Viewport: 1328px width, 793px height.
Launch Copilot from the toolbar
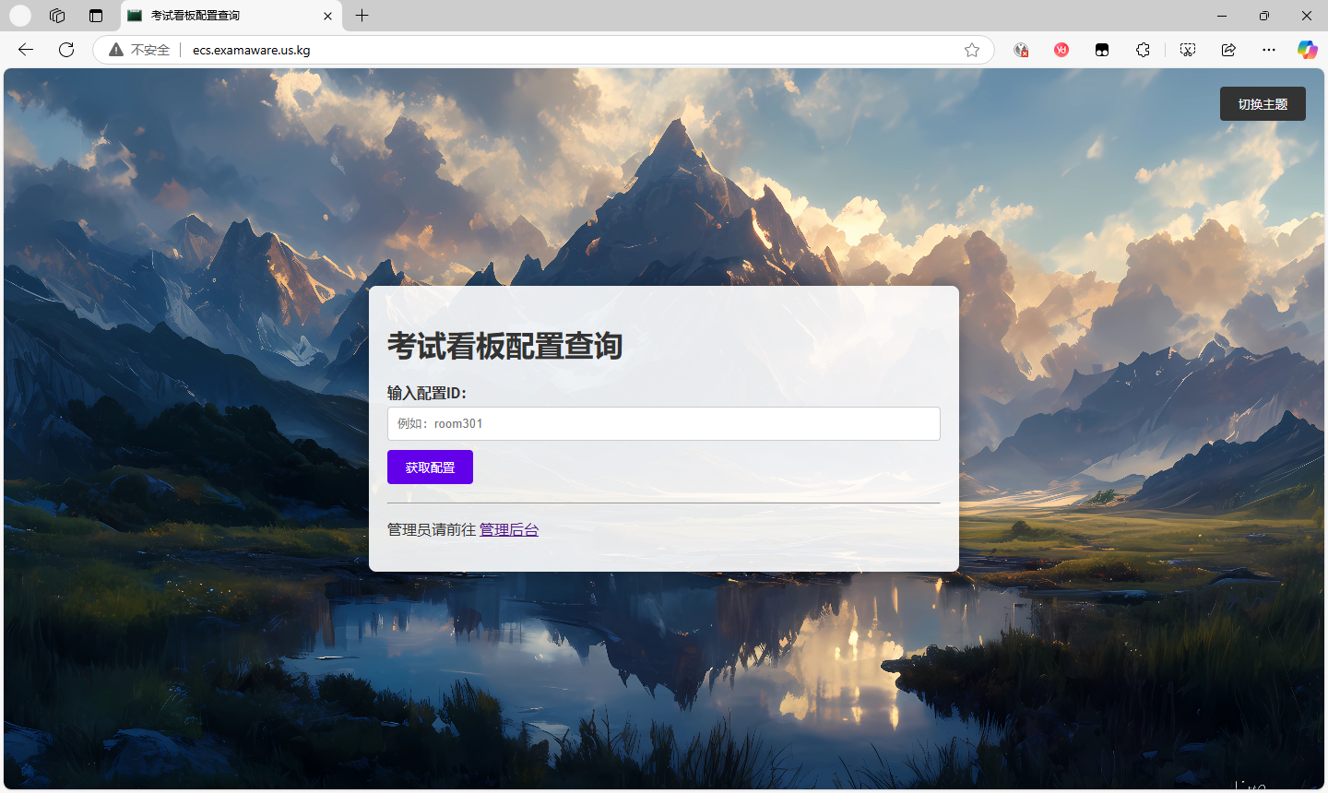1307,50
